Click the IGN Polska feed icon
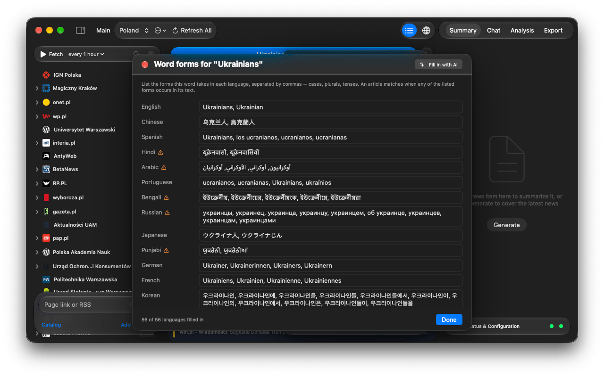The image size is (604, 377). [x=46, y=75]
